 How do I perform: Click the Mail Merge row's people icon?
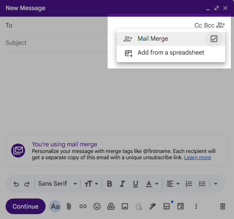pos(128,39)
